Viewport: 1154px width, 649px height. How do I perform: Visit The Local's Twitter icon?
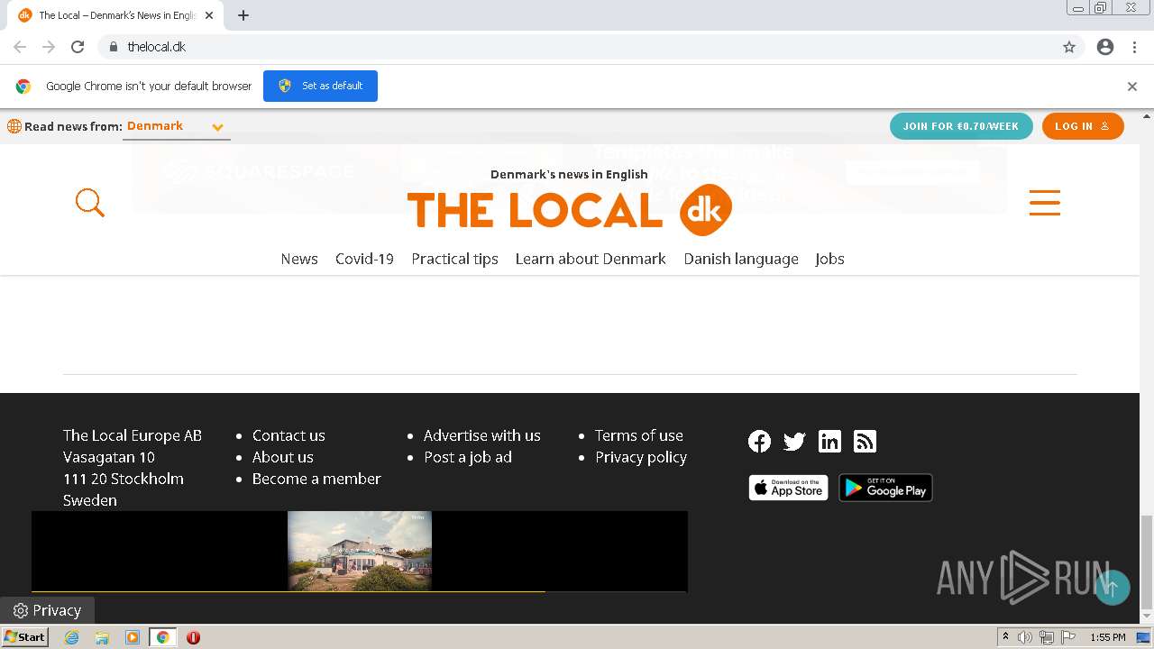pos(794,441)
